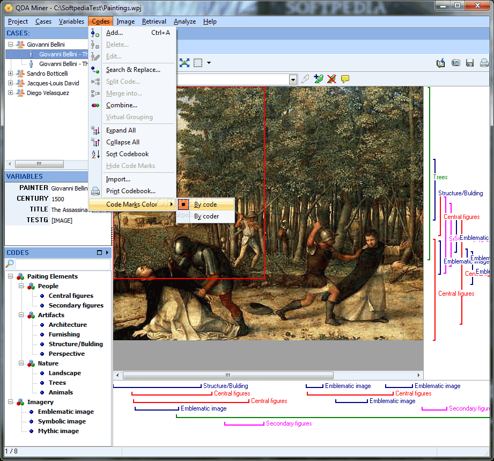This screenshot has height=461, width=494.
Task: Open the Retrieval menu
Action: pyautogui.click(x=154, y=21)
